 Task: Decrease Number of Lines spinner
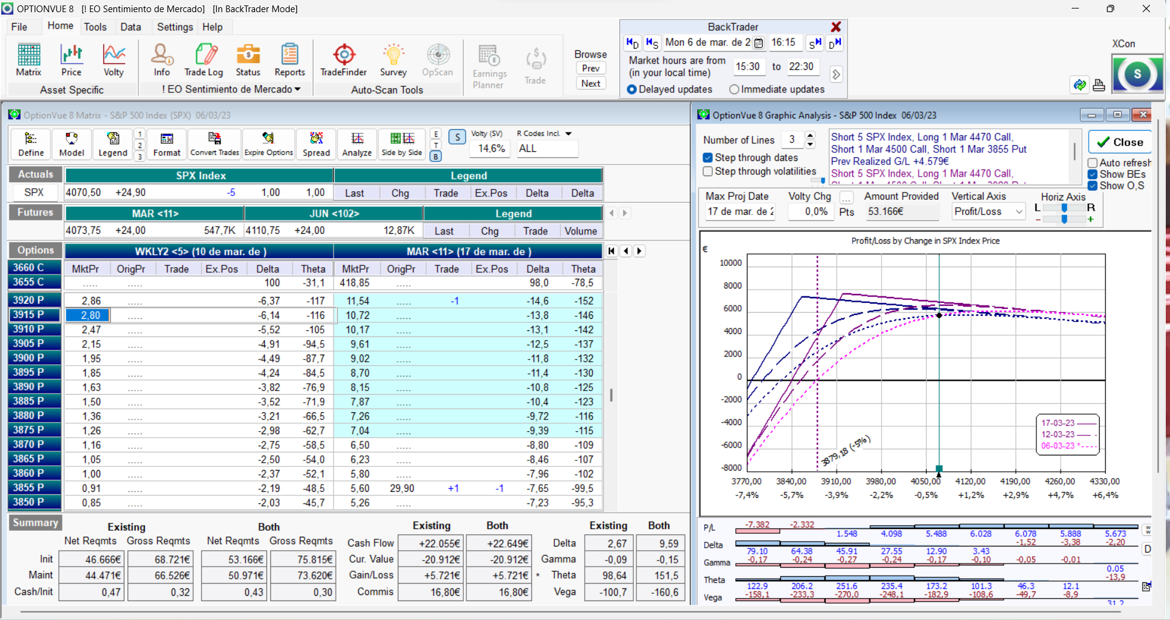coord(810,145)
